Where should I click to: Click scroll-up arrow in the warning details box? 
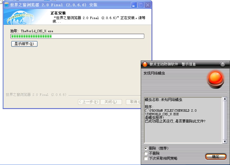click(x=225, y=99)
